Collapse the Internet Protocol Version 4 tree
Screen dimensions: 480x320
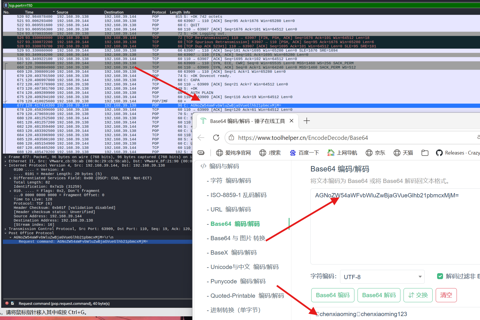pyautogui.click(x=6, y=165)
